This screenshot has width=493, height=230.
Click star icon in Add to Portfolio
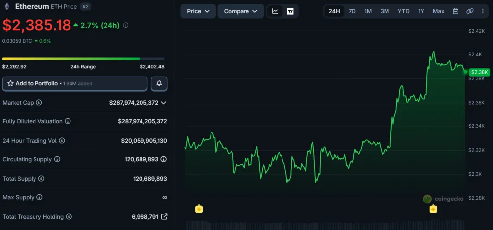[10, 83]
